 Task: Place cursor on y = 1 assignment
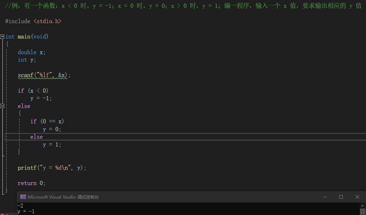click(x=52, y=145)
